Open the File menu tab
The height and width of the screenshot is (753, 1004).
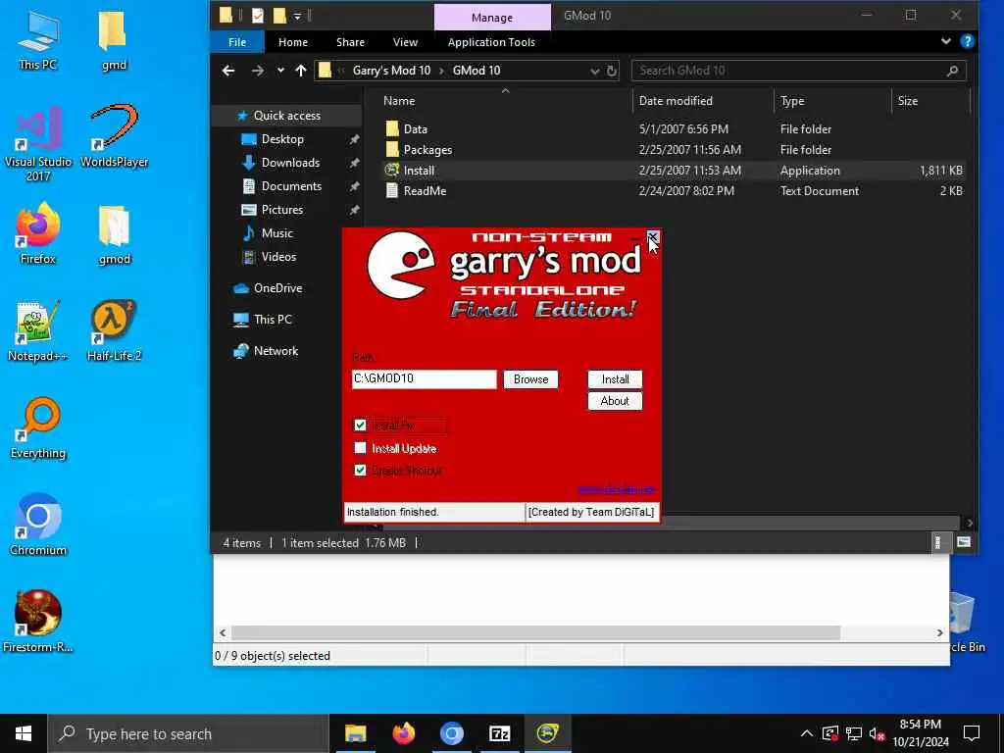[x=237, y=42]
